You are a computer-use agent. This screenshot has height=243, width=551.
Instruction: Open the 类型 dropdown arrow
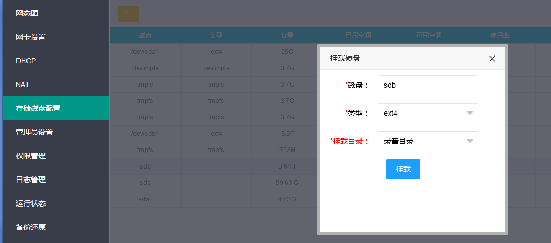[469, 113]
